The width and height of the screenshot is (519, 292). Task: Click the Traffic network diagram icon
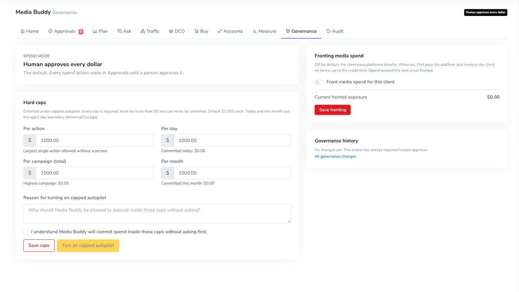(143, 31)
